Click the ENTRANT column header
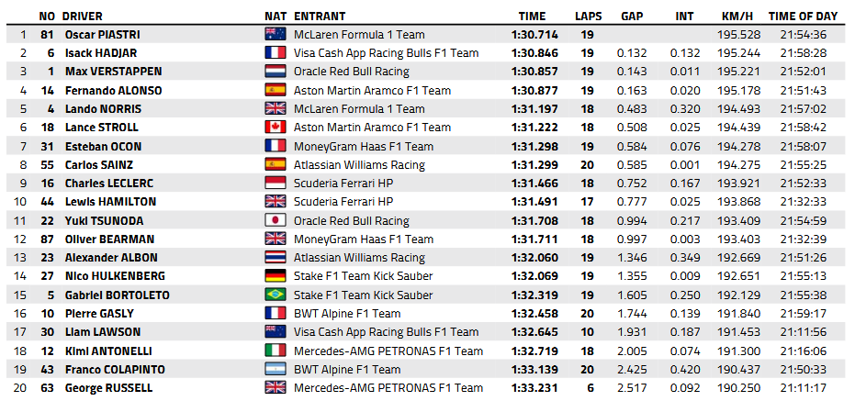 (318, 16)
